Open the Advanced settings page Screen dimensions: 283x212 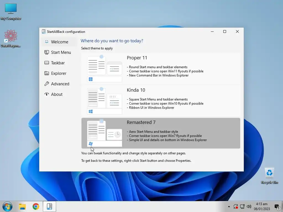coord(60,84)
